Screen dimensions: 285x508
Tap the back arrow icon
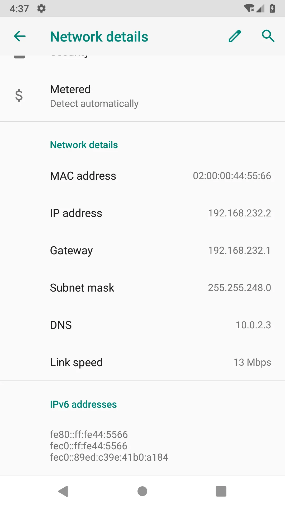click(x=20, y=36)
